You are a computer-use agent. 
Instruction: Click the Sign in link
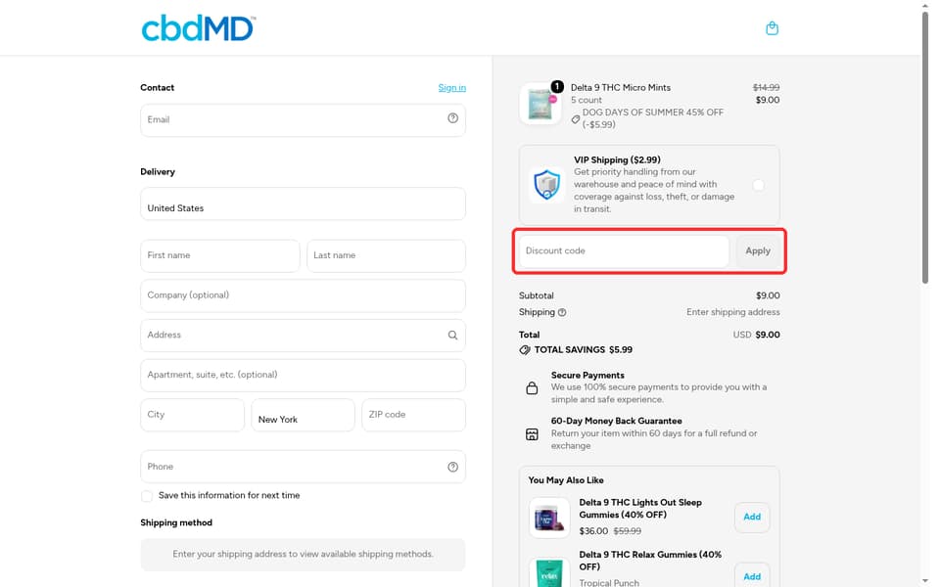452,87
